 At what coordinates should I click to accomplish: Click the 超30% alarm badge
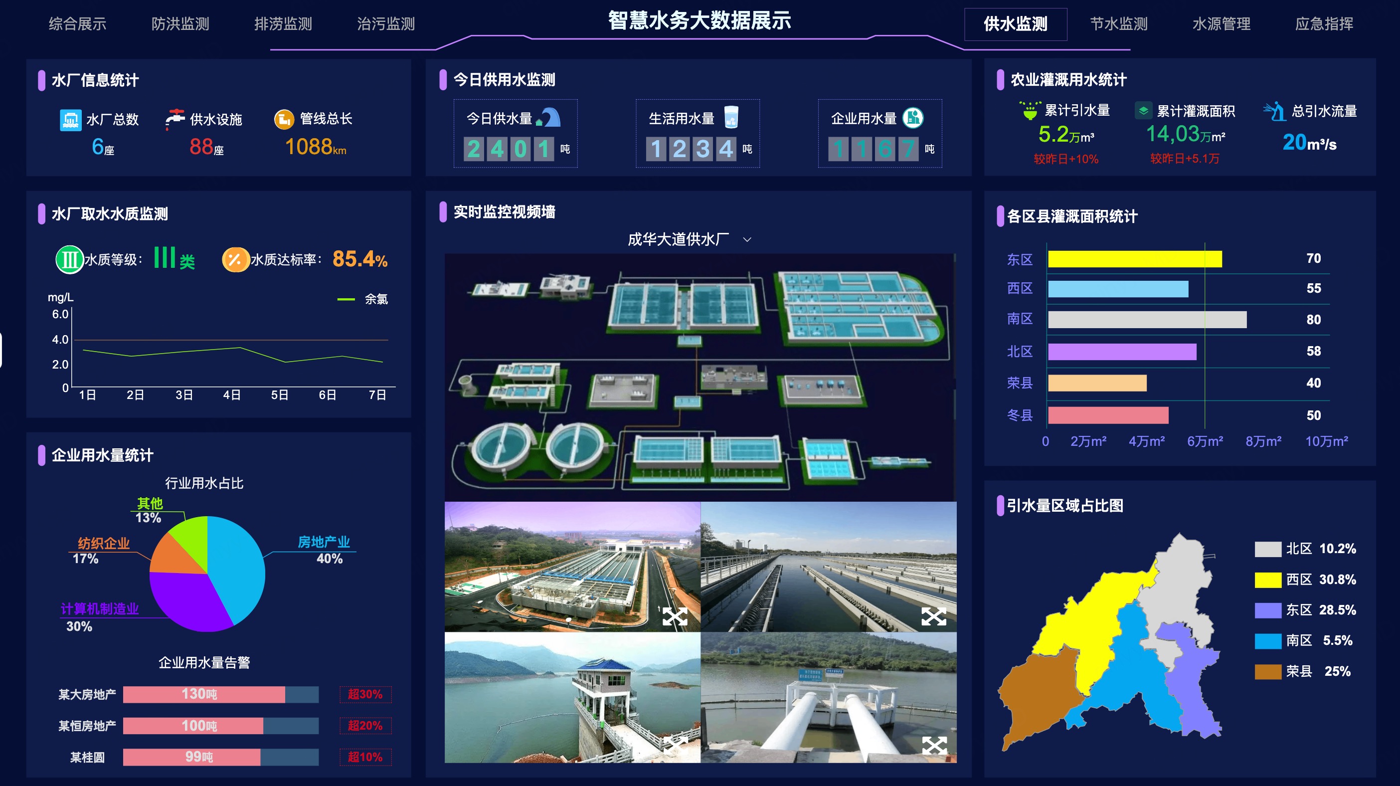tap(365, 694)
